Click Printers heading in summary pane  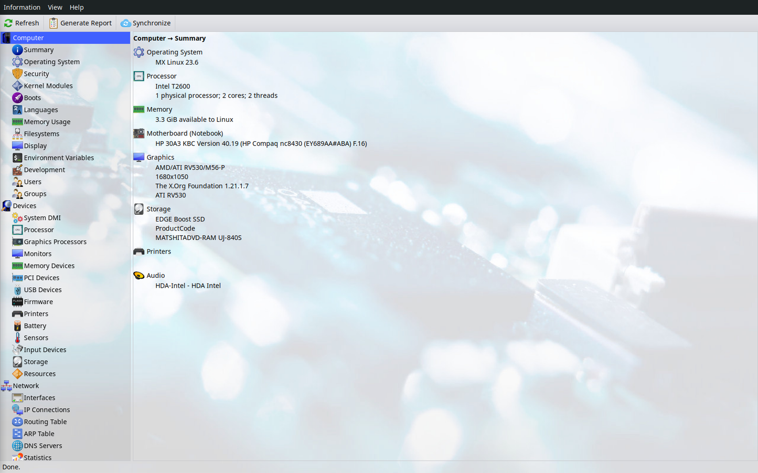(x=158, y=251)
